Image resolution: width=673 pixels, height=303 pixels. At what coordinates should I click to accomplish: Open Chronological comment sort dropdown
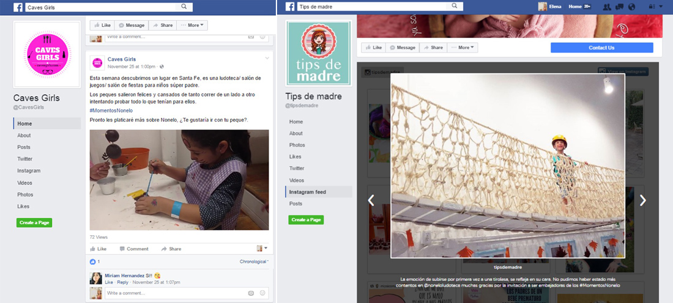(x=254, y=261)
